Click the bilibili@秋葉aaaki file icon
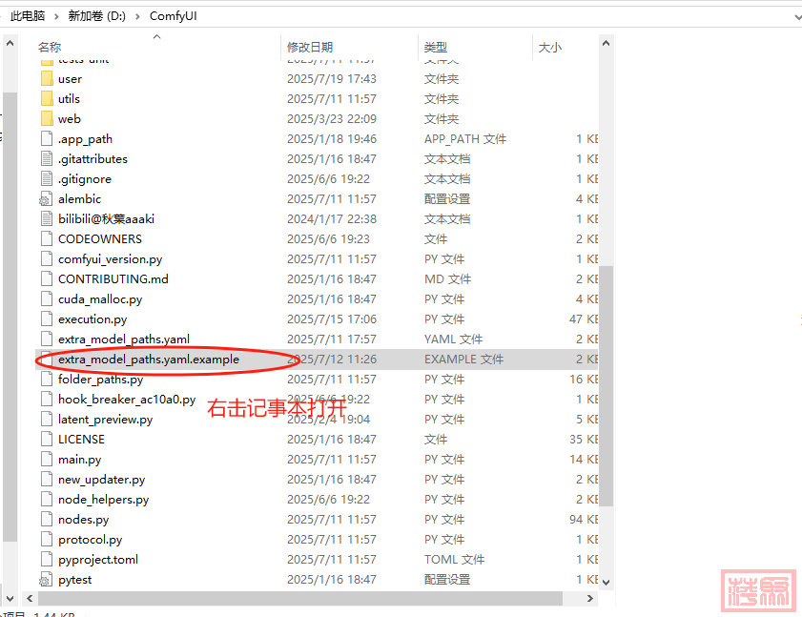802x617 pixels. tap(47, 219)
